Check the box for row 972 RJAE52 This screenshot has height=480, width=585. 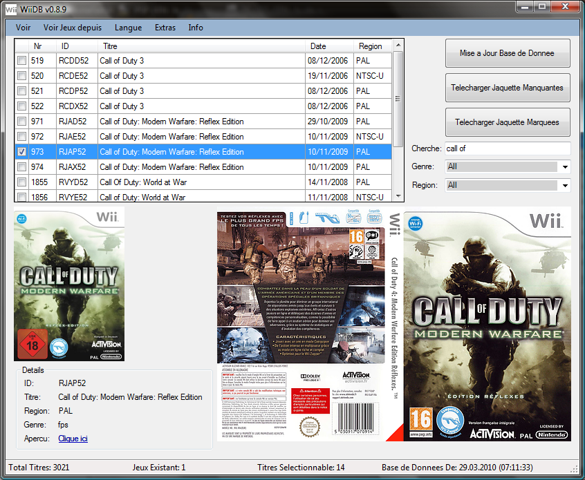click(22, 136)
